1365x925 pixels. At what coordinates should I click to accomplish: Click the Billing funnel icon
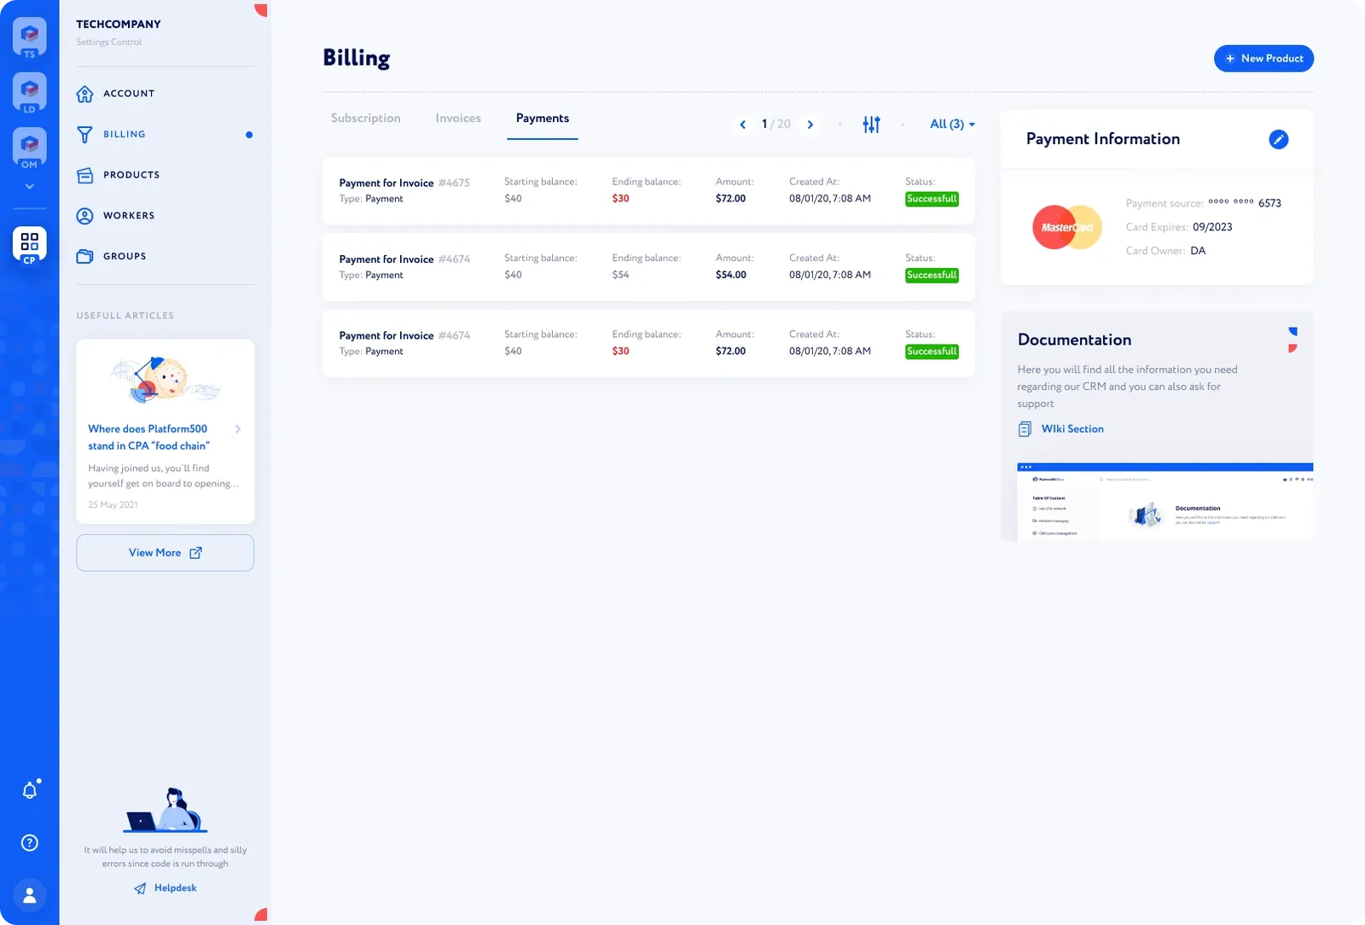pos(84,135)
